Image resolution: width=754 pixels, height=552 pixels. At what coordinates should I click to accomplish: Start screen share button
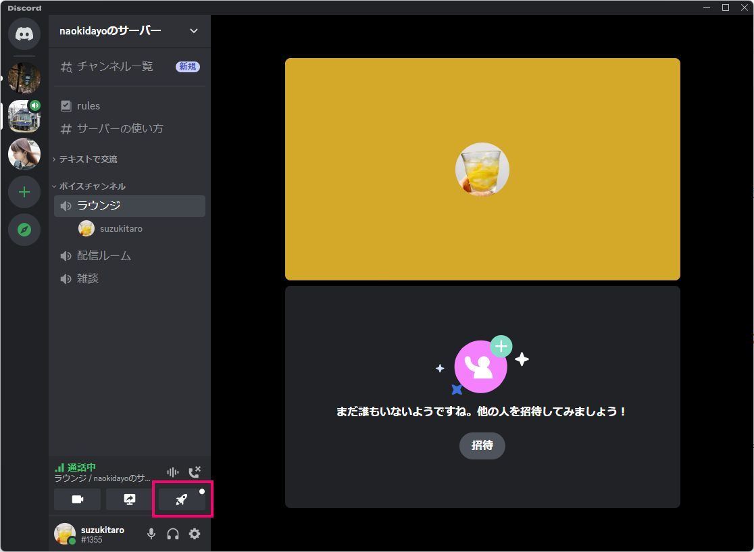click(x=129, y=499)
